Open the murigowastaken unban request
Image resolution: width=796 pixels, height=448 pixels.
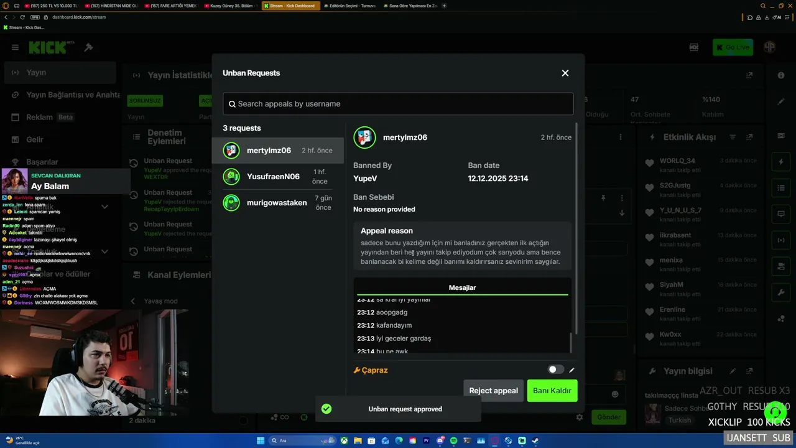click(277, 203)
